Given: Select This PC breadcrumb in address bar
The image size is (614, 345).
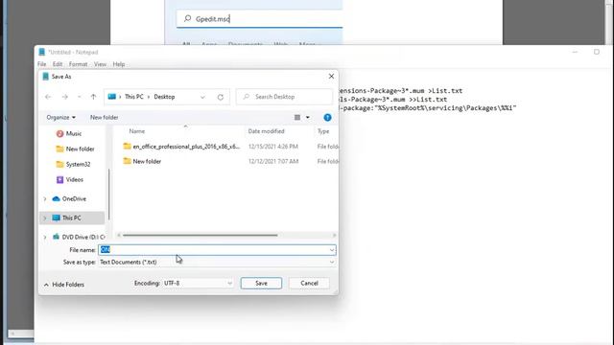Looking at the screenshot, I should (x=134, y=97).
